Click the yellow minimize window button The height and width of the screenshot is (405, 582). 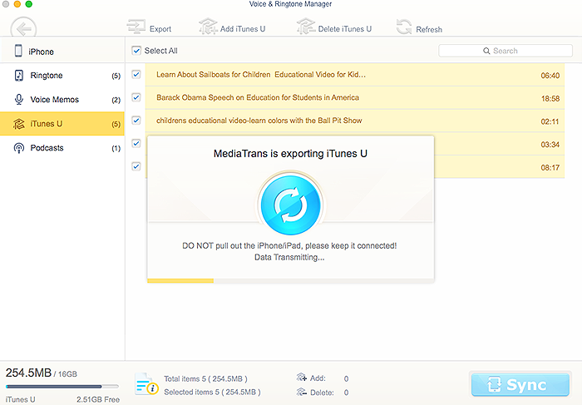click(17, 3)
